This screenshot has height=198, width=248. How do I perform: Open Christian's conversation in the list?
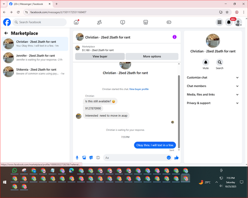tap(35, 44)
